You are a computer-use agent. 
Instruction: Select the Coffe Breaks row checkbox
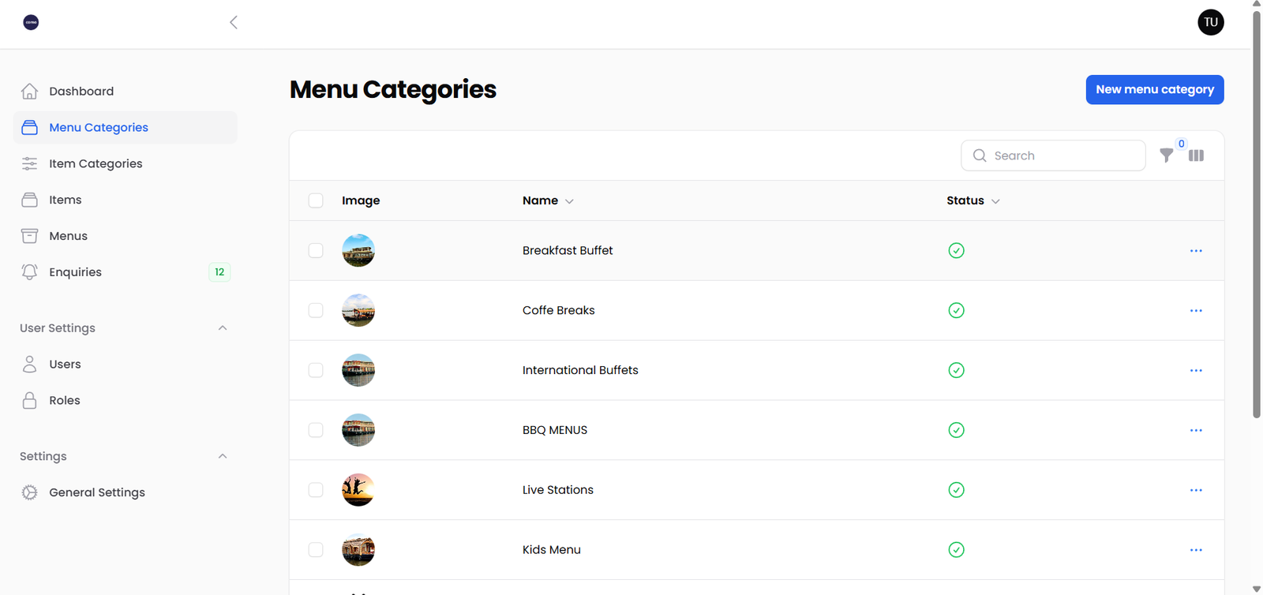point(316,311)
